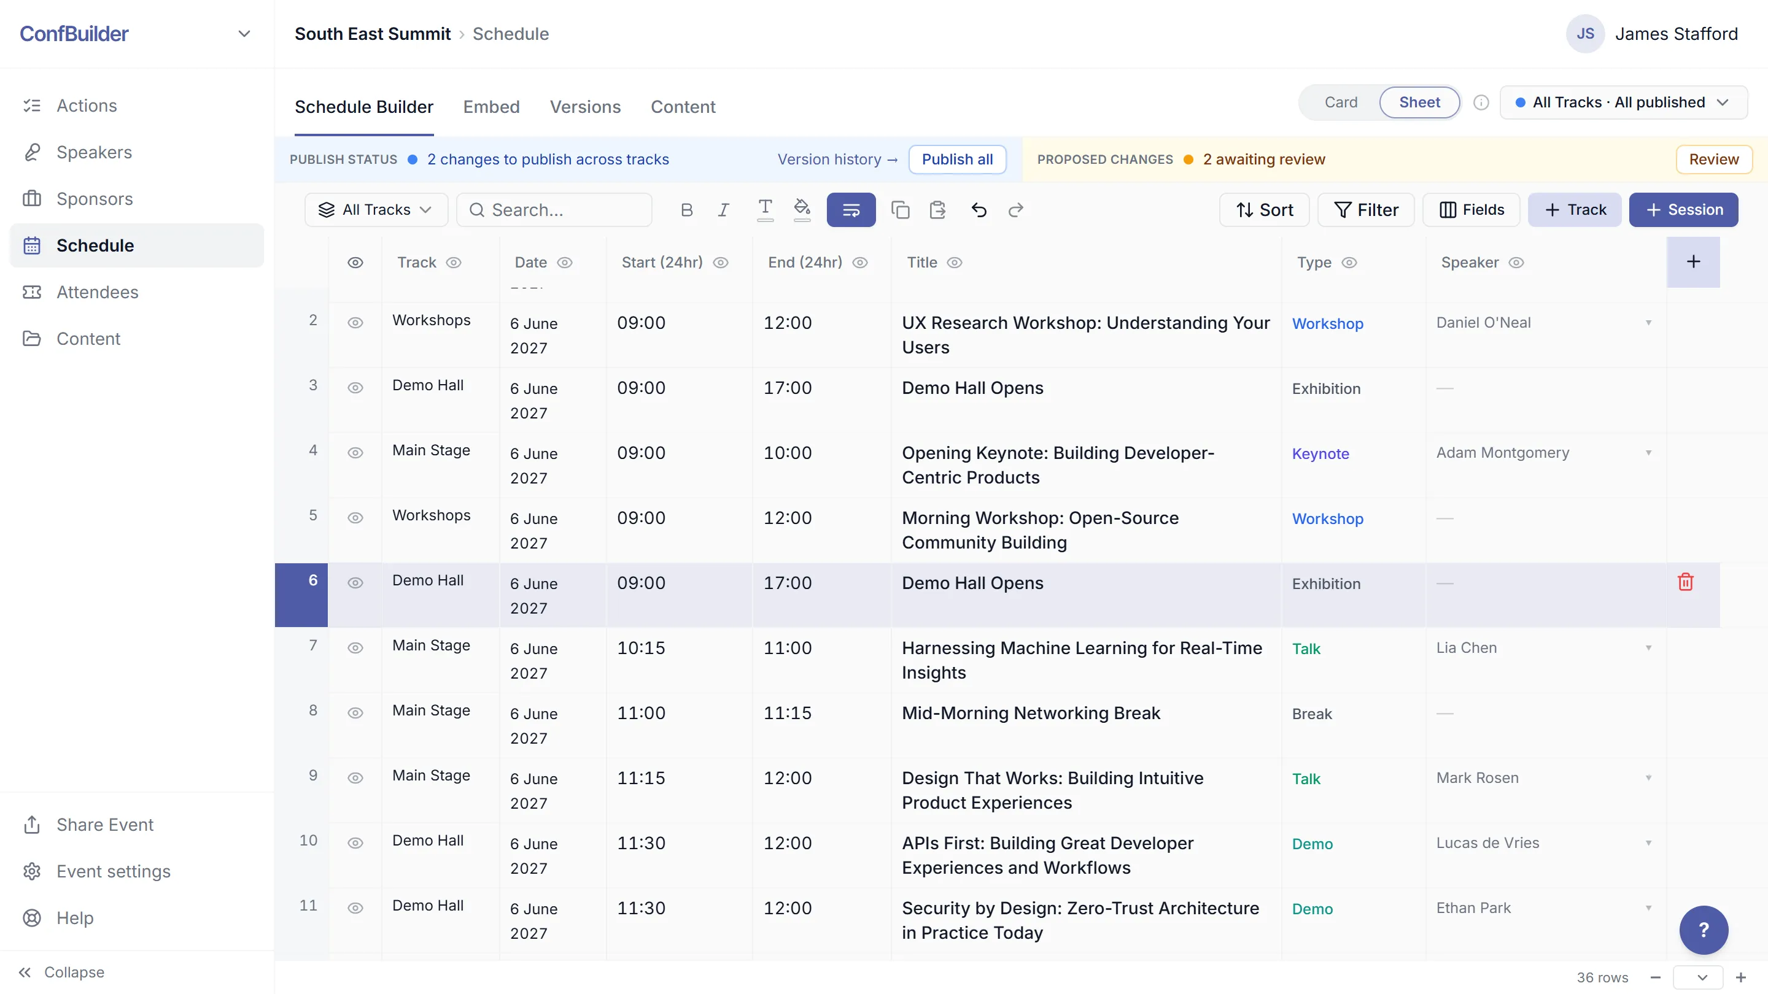Viewport: 1768px width, 994px height.
Task: Toggle the text wrap button
Action: click(x=851, y=210)
